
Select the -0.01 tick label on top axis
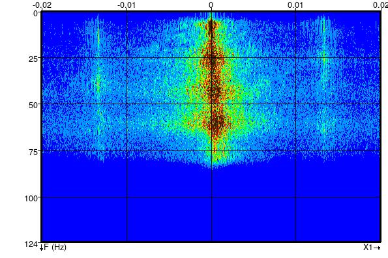click(x=127, y=5)
